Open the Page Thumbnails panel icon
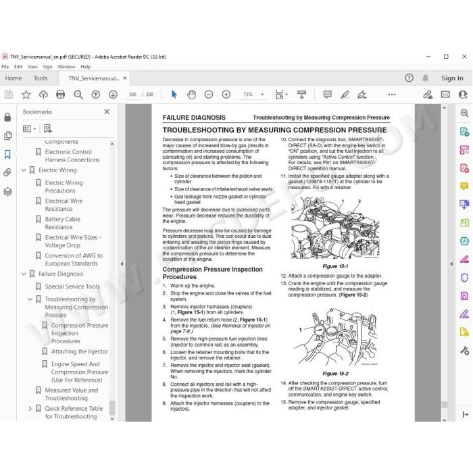The height and width of the screenshot is (473, 473). (8, 136)
